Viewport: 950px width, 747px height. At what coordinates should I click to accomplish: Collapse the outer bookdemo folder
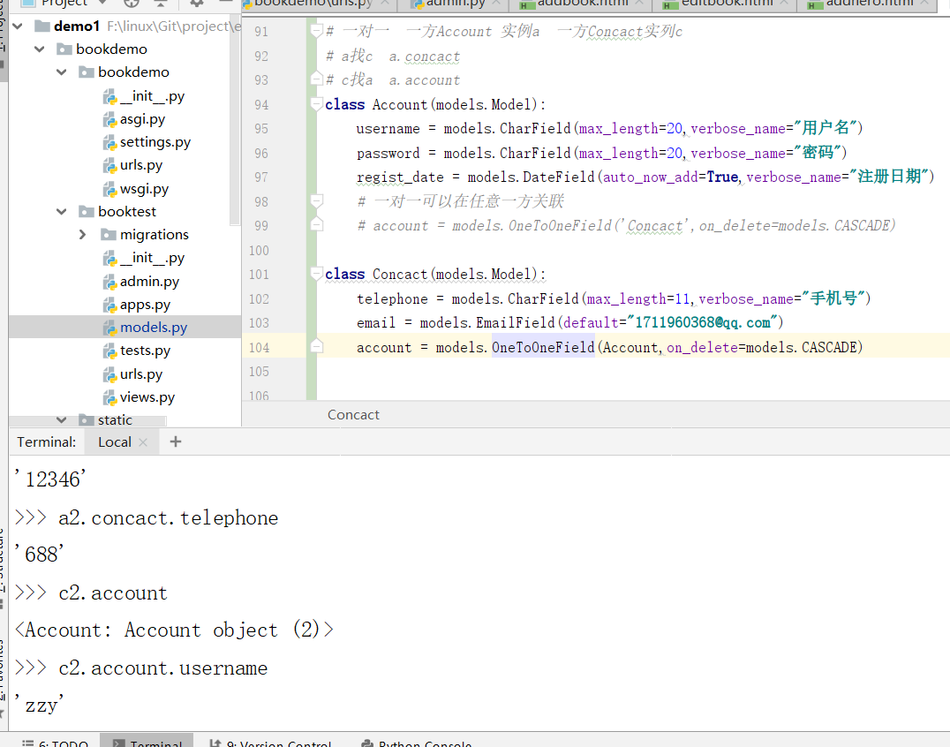40,49
